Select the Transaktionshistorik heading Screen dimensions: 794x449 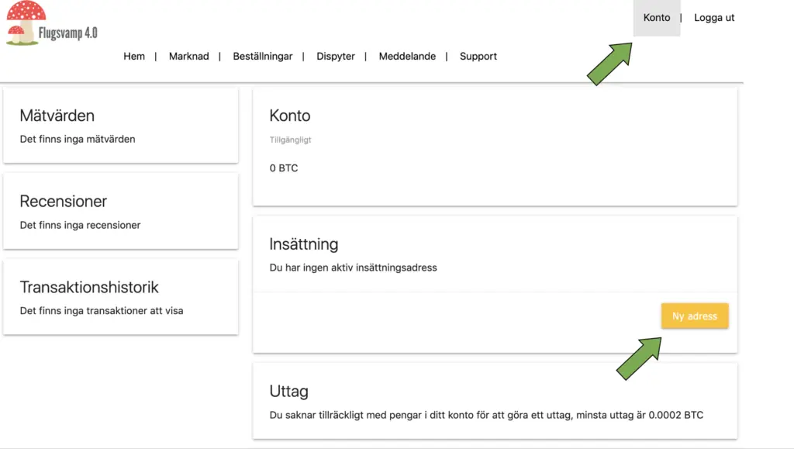(89, 288)
